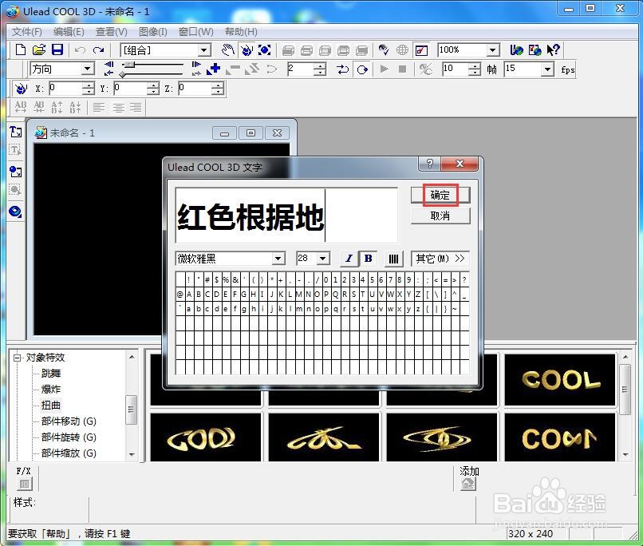643x546 pixels.
Task: Toggle vertical text button in dialog
Action: pos(393,259)
